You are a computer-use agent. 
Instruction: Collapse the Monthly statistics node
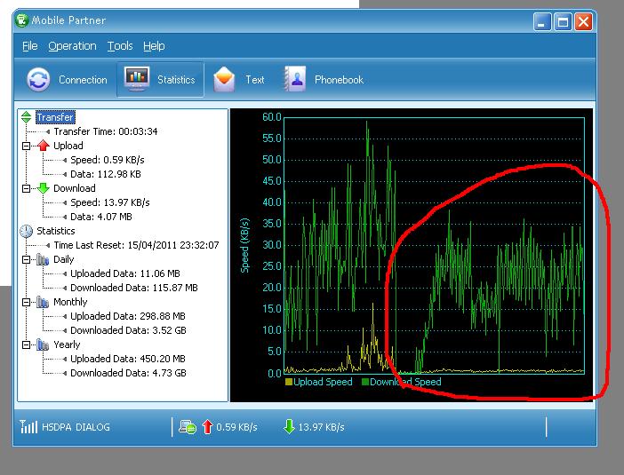(27, 302)
